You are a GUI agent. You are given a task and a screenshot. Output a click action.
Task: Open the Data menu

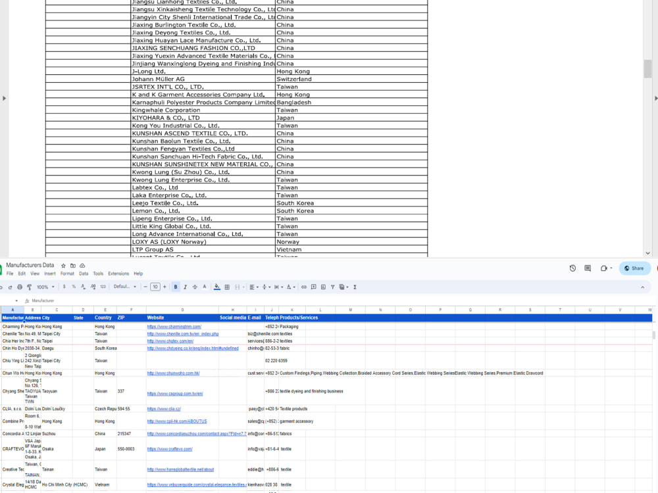click(84, 273)
